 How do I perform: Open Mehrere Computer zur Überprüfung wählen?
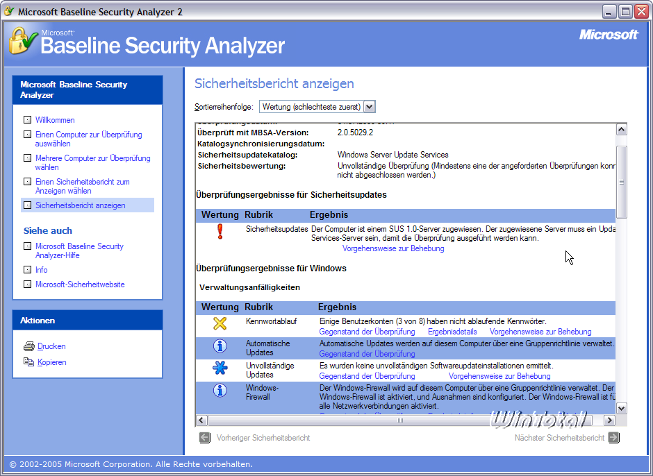tap(93, 162)
